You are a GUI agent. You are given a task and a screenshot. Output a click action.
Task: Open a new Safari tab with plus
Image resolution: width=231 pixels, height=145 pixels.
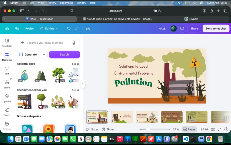pos(218,11)
